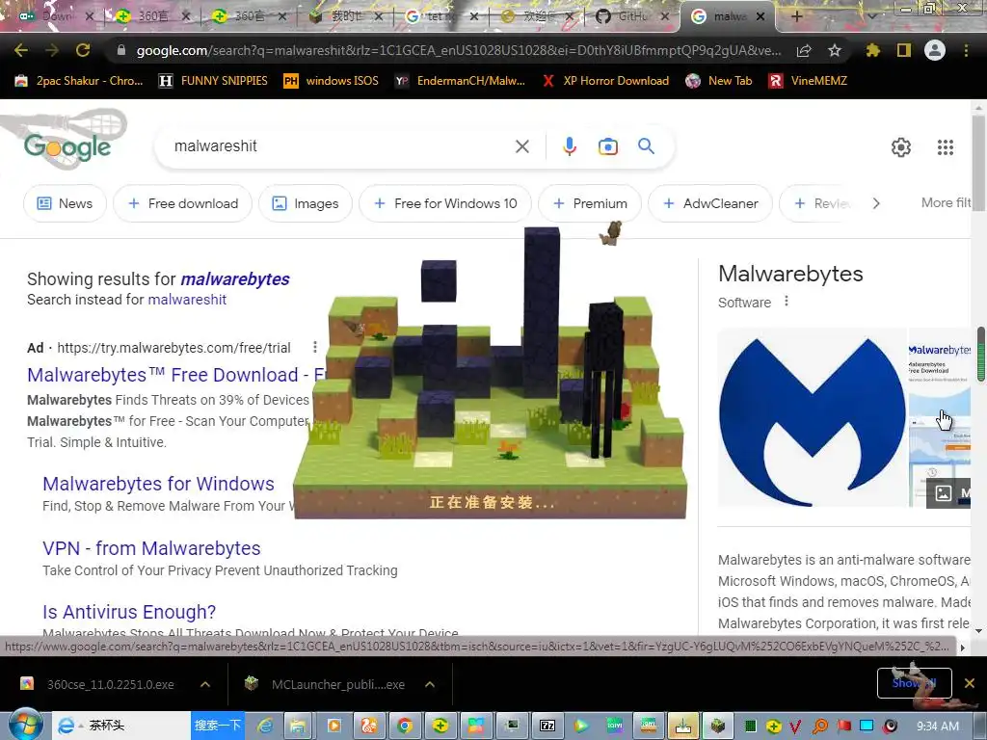The image size is (987, 740).
Task: Open the 2pac Shakur bookmark
Action: pyautogui.click(x=79, y=81)
